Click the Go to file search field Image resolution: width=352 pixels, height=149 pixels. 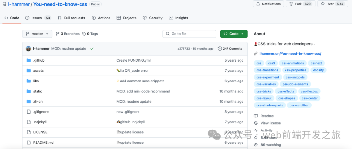189,34
